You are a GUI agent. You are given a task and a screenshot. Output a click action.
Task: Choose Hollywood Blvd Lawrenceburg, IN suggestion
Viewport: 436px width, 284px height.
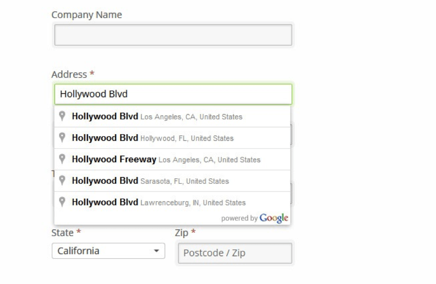click(x=172, y=202)
